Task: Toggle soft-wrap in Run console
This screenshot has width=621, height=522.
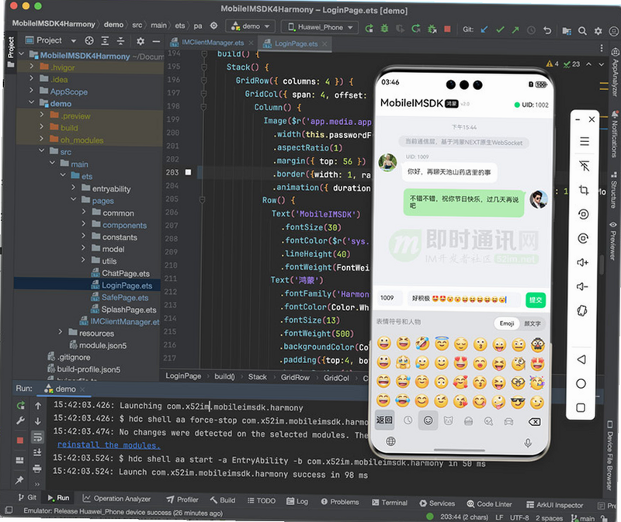Action: [37, 437]
